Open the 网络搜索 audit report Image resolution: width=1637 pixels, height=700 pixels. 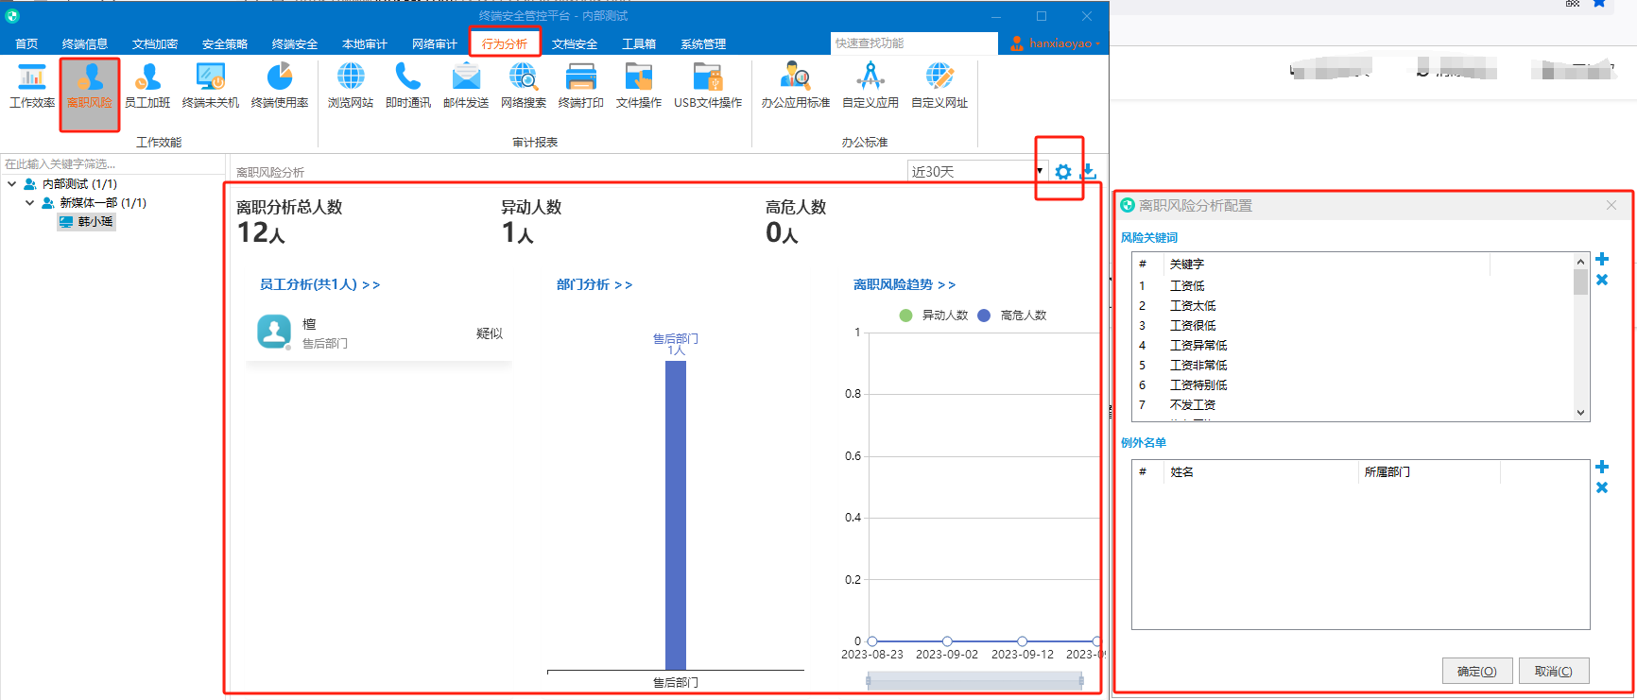click(x=524, y=85)
